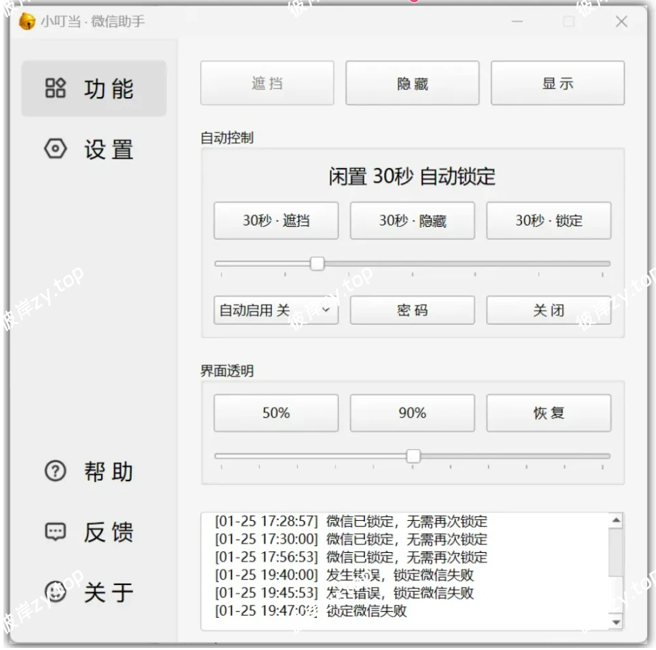This screenshot has width=656, height=650.
Task: Set transparency to 90%
Action: 412,413
